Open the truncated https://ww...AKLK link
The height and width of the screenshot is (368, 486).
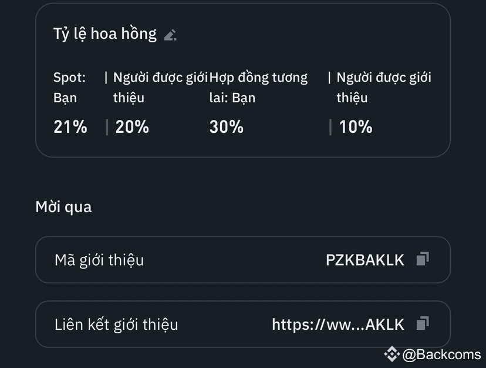click(338, 324)
